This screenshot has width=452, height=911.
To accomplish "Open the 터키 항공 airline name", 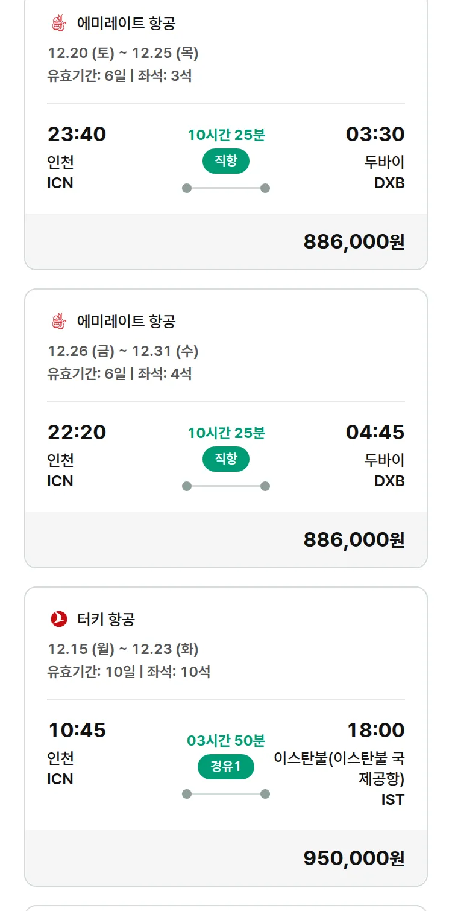I will (x=106, y=619).
